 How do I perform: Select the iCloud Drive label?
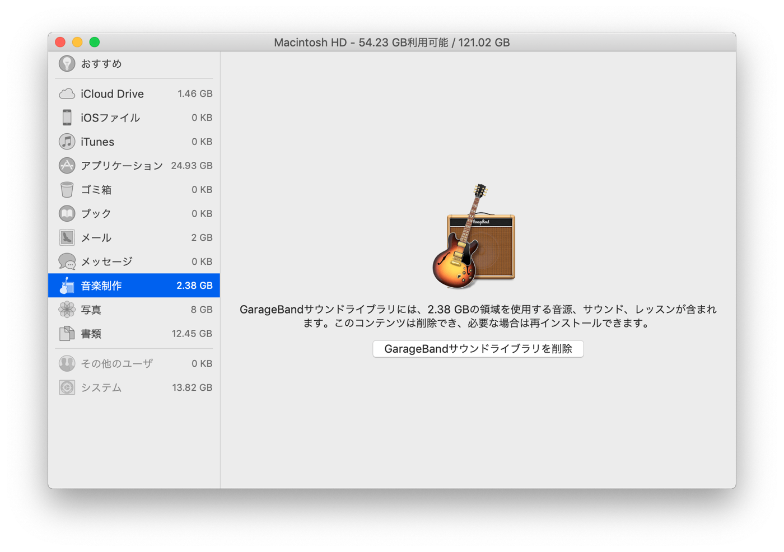(x=112, y=93)
